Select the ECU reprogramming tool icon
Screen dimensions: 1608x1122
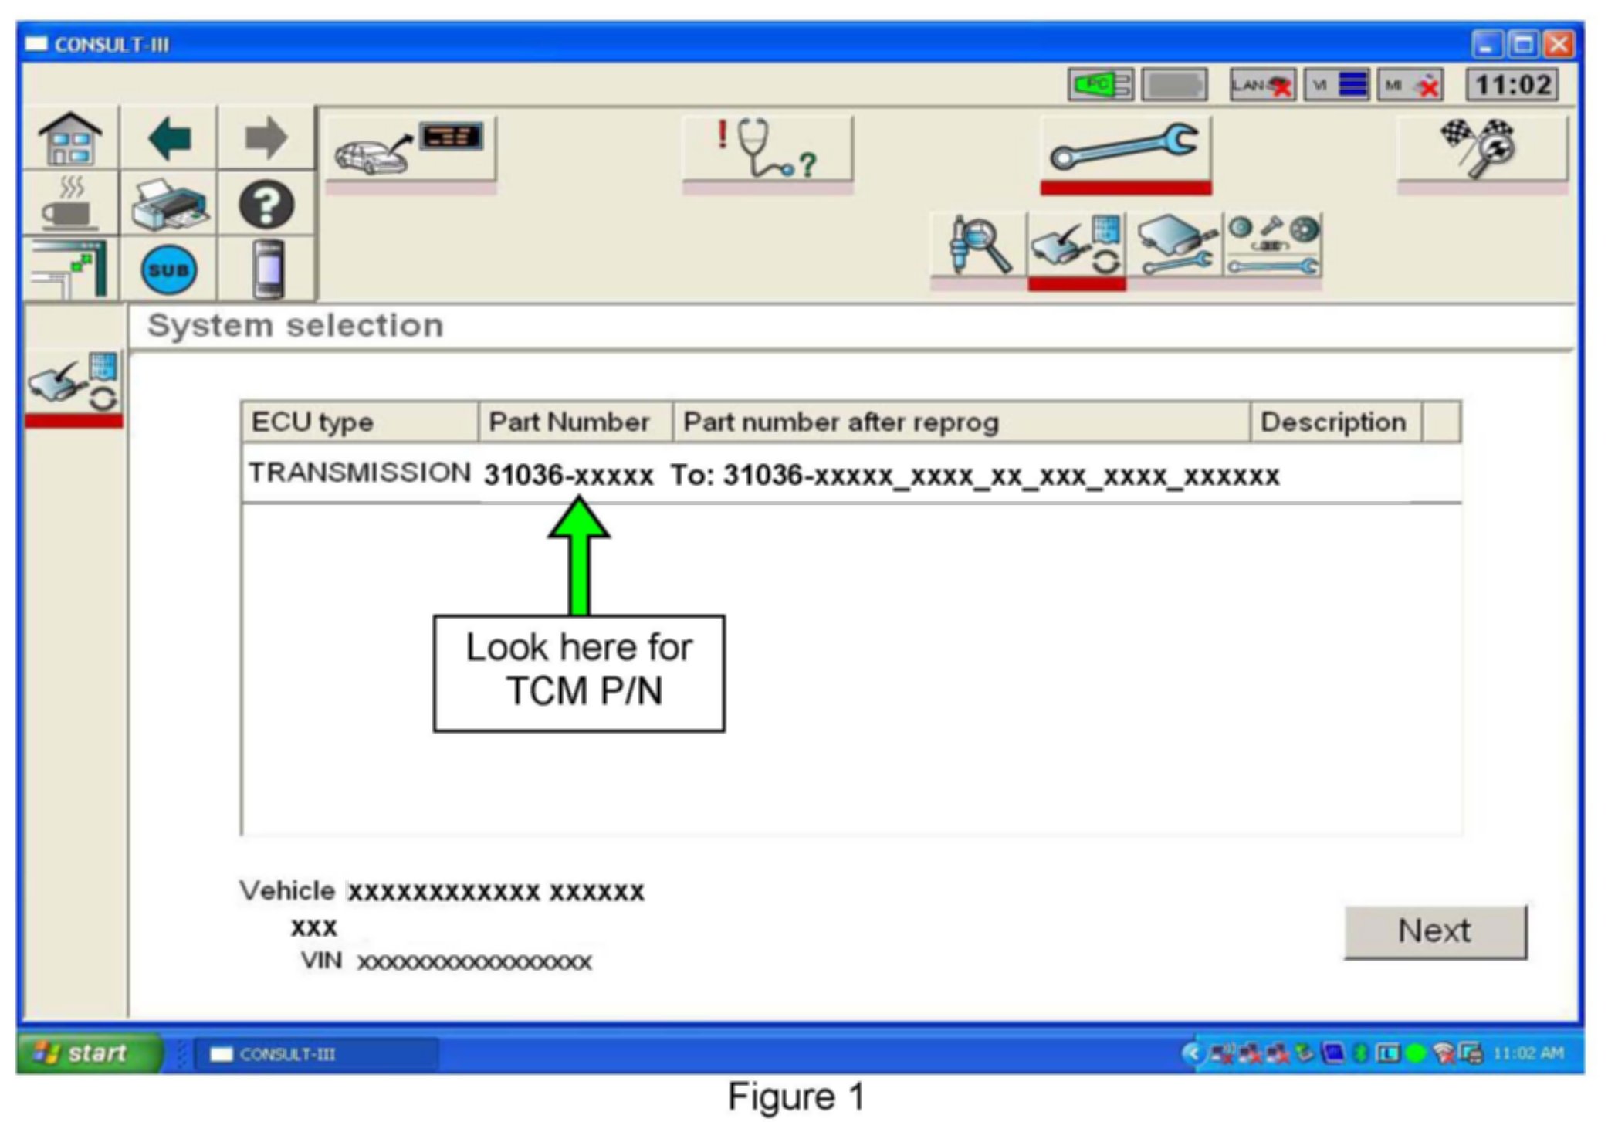coord(1077,246)
